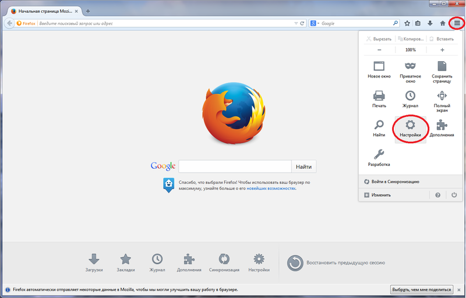Dismiss the data notification bar
The height and width of the screenshot is (298, 466).
coord(459,290)
